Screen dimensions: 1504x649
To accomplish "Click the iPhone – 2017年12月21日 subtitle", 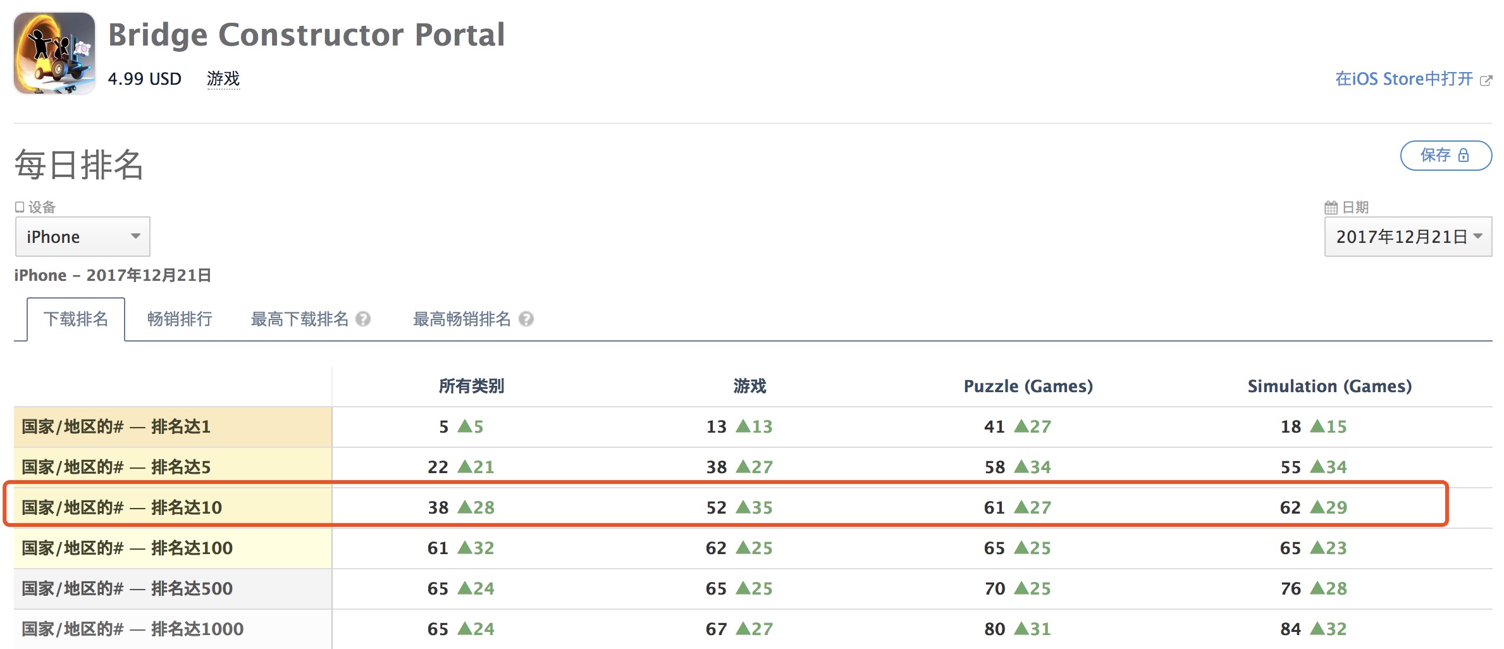I will (x=113, y=275).
